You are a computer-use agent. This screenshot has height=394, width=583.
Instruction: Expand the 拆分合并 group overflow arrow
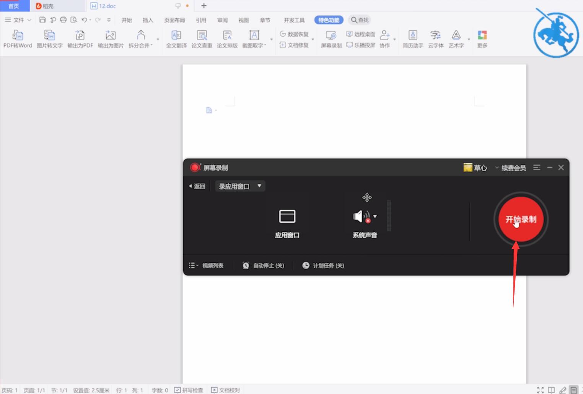coord(158,39)
